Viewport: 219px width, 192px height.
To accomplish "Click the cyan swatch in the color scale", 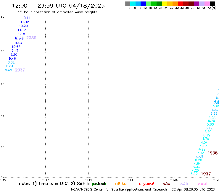I will coord(133,4).
